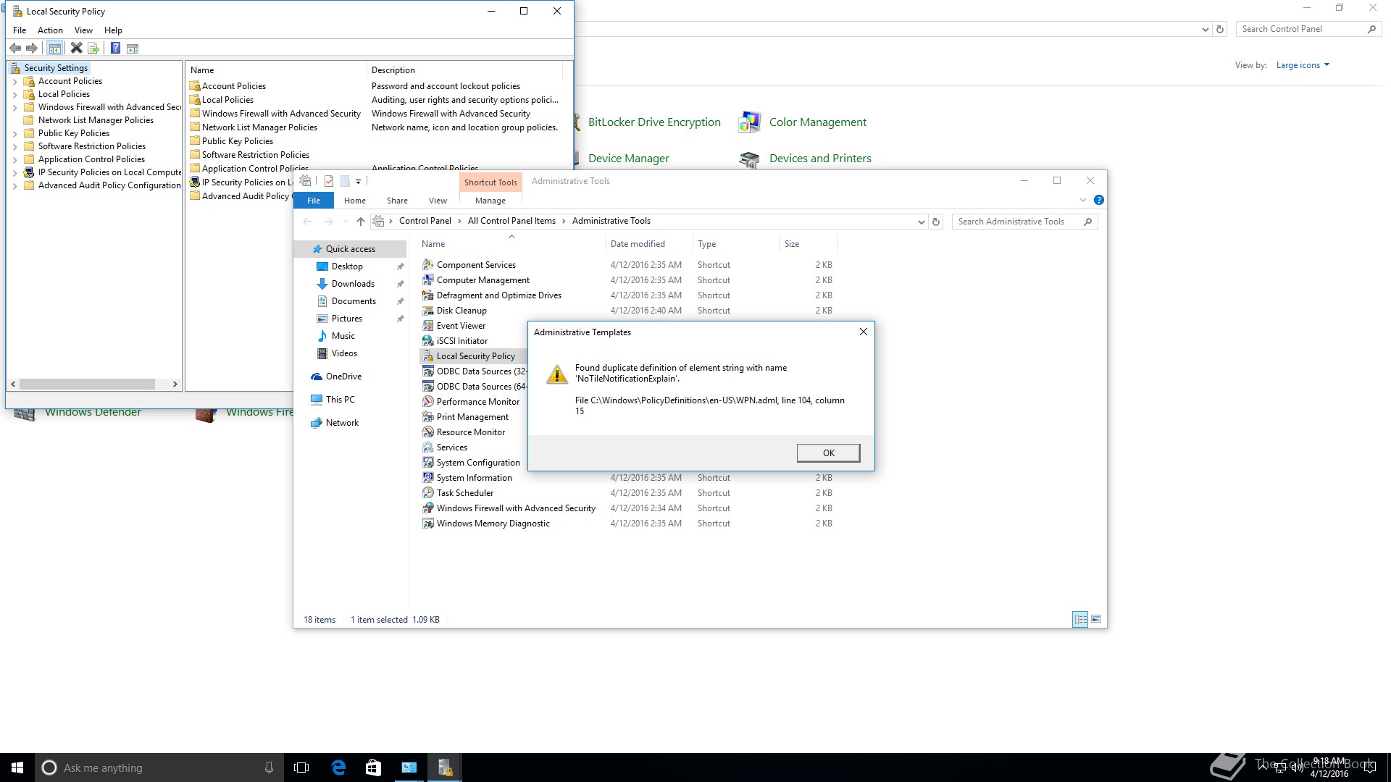Expand Local Policies tree node
The height and width of the screenshot is (782, 1391).
(x=14, y=94)
